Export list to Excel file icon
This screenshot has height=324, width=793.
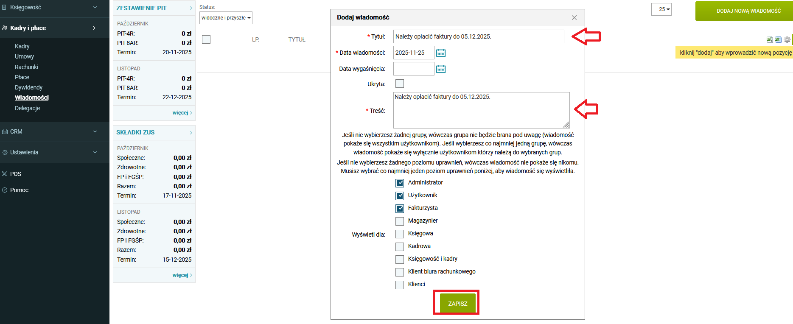point(778,39)
